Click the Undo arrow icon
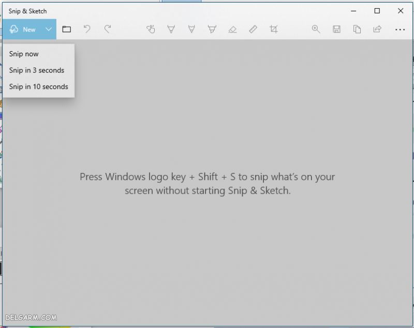 click(87, 29)
